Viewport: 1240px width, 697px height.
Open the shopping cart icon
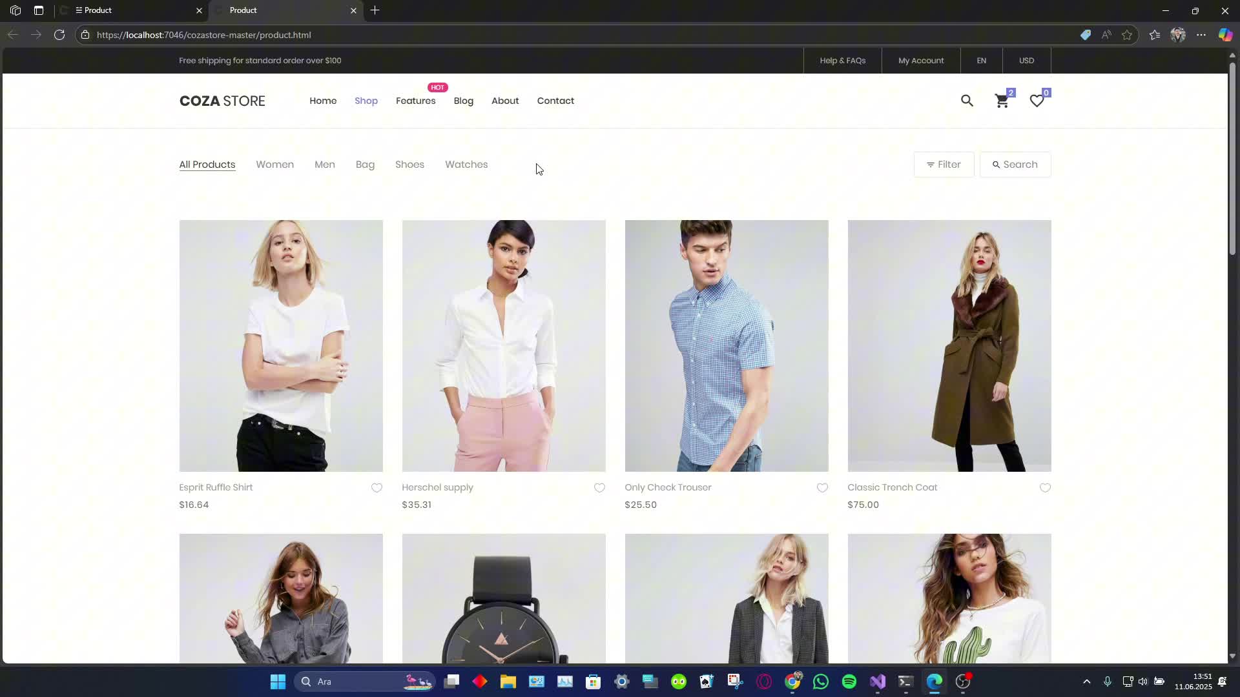tap(1002, 101)
